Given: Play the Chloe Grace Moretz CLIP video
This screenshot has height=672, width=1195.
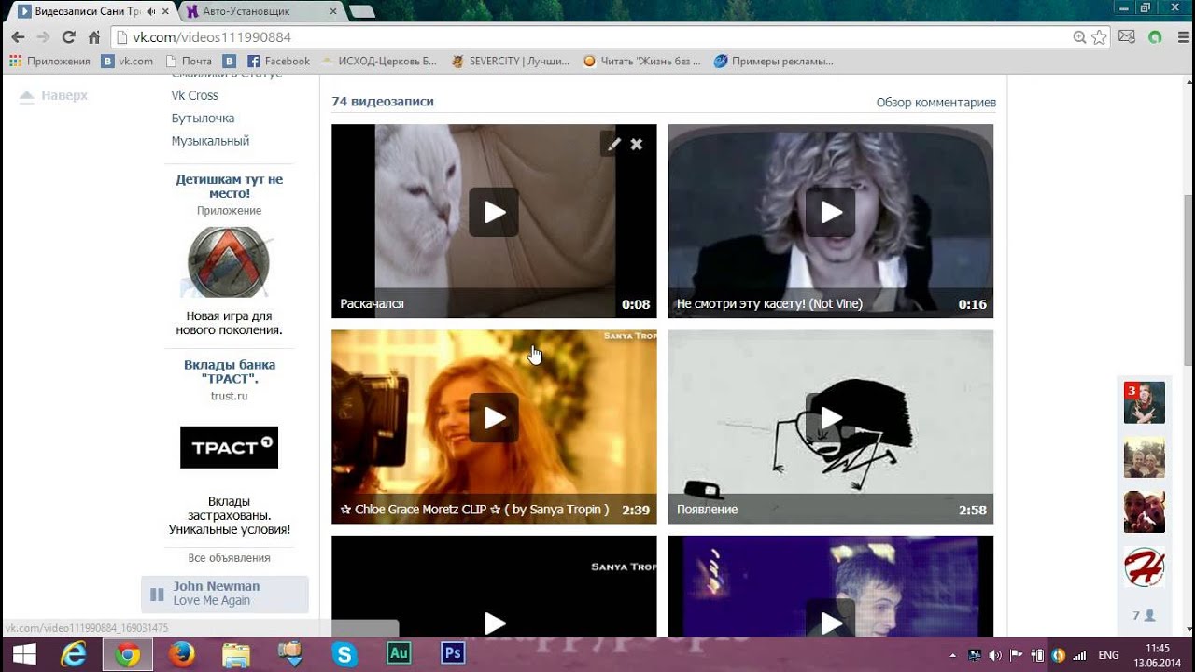Looking at the screenshot, I should 494,417.
